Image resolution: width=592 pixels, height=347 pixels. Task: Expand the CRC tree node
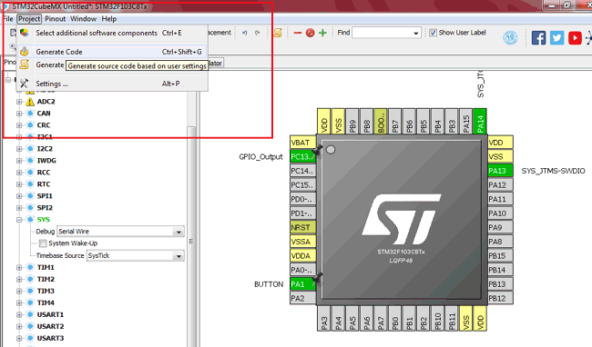click(x=19, y=125)
